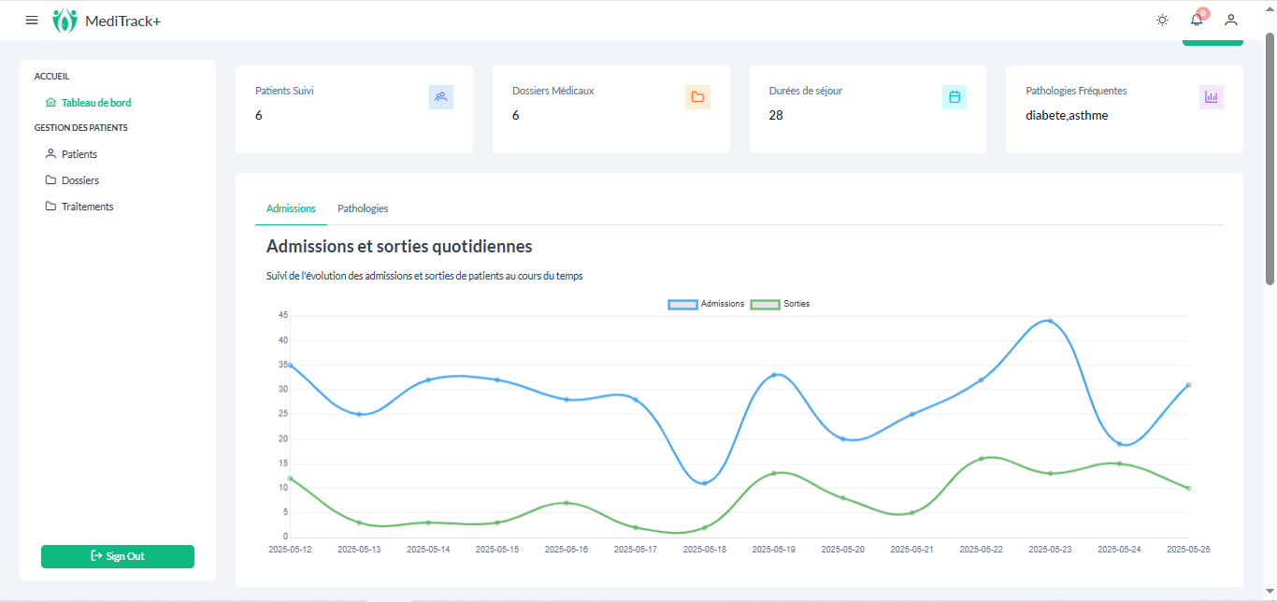
Task: Open the user profile icon
Action: pyautogui.click(x=1231, y=20)
